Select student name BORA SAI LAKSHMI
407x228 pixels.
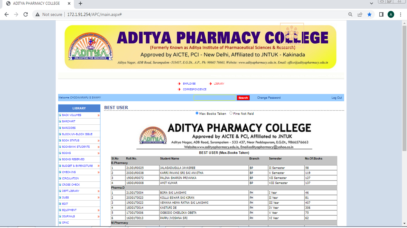click(x=173, y=193)
